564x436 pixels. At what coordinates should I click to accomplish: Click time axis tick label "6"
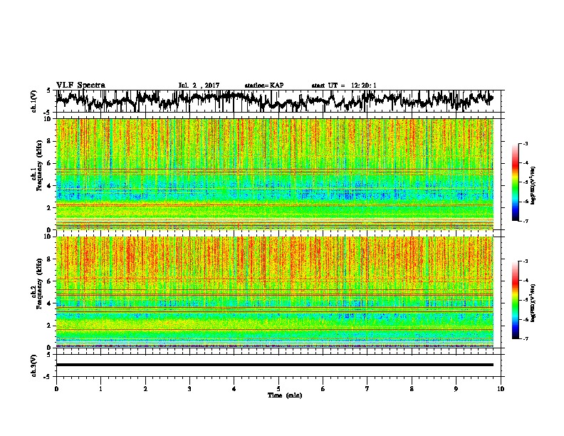[x=323, y=389]
